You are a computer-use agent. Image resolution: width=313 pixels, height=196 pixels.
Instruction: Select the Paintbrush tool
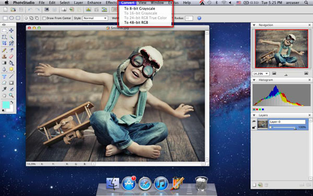point(4,50)
